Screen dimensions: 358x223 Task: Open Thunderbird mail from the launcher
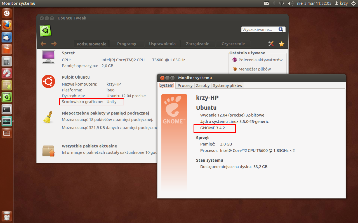tap(7, 37)
